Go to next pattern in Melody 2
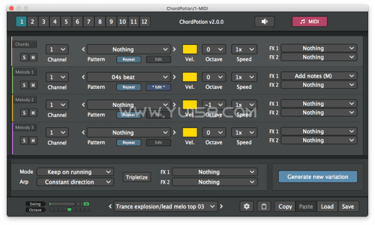The image size is (375, 225). point(174,105)
